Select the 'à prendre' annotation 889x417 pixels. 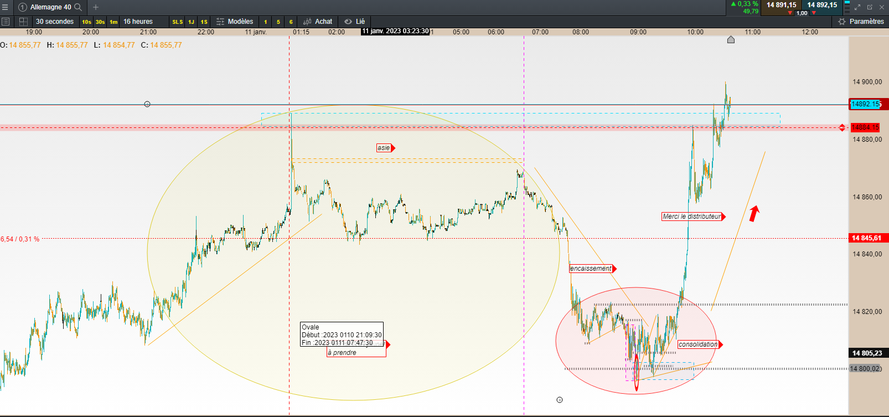(x=342, y=353)
